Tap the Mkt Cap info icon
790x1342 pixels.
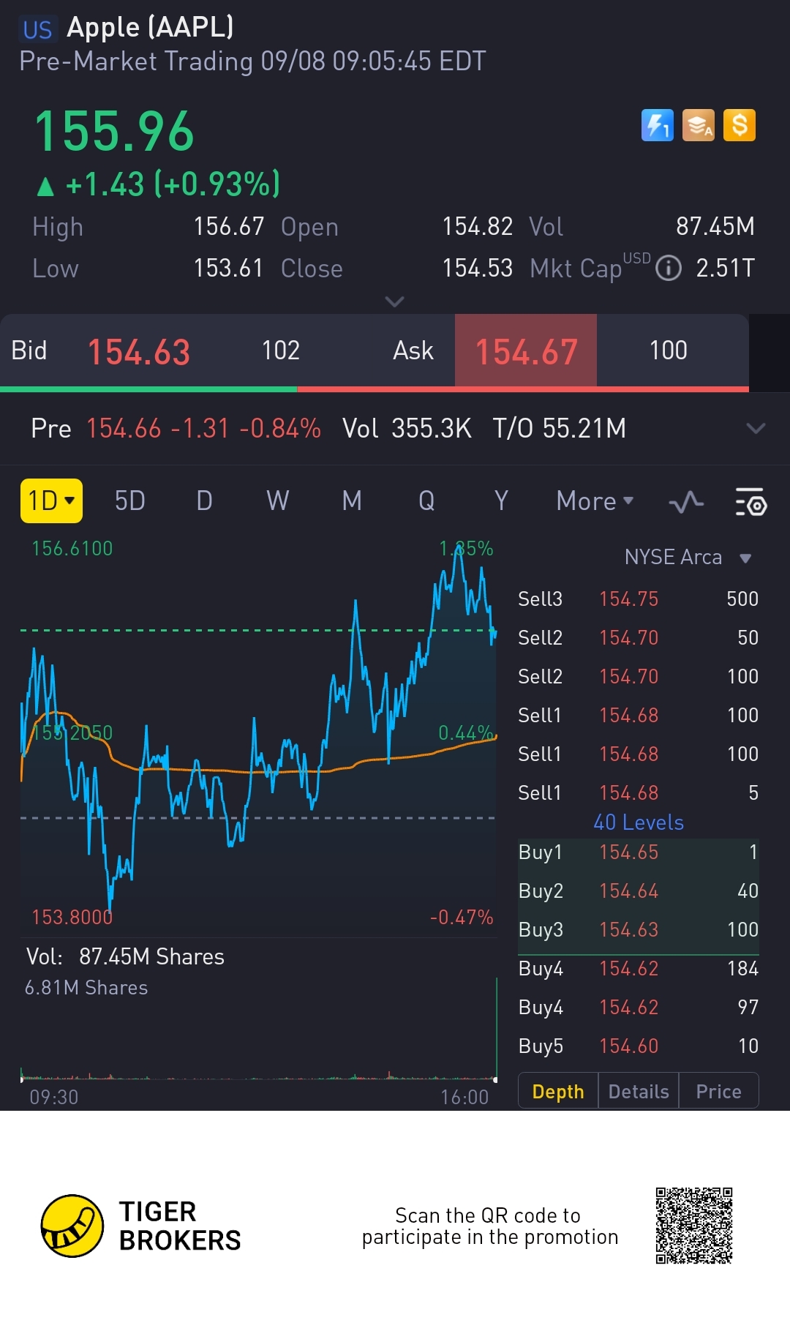point(668,269)
